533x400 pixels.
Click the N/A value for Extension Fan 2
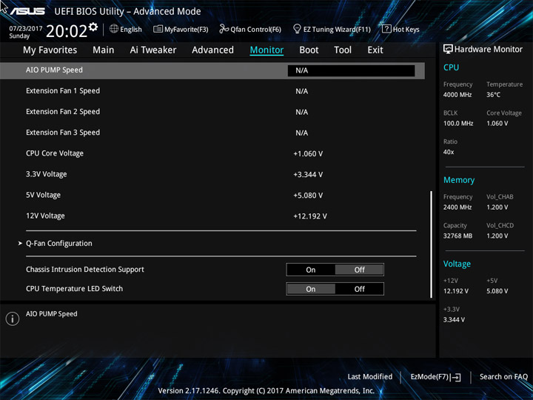pos(301,112)
